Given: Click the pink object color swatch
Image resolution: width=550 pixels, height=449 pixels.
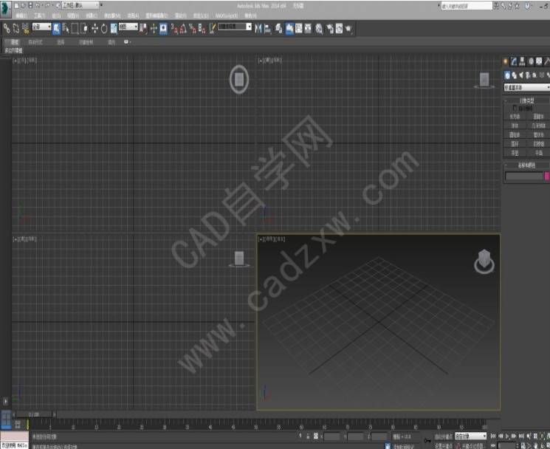Looking at the screenshot, I should point(546,176).
